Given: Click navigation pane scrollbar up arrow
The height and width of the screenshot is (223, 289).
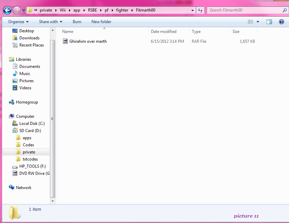Looking at the screenshot, I should 53,30.
